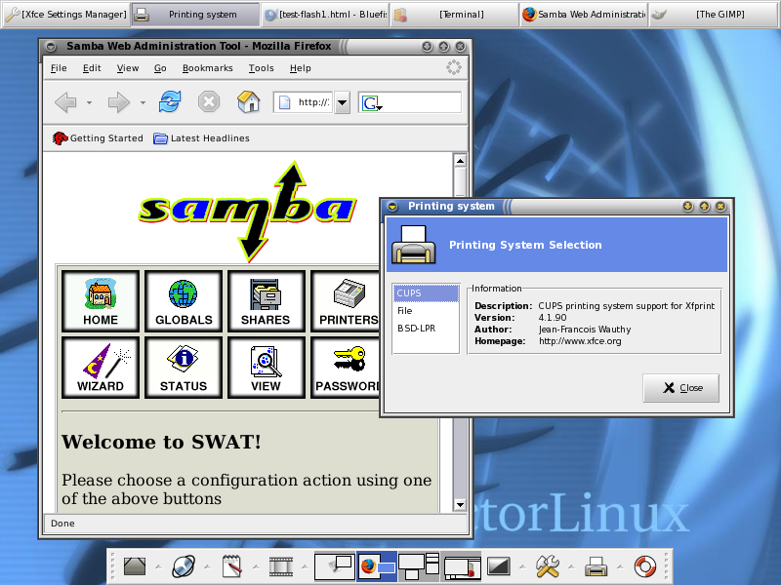Viewport: 781px width, 585px height.
Task: Open the Firefox Help menu
Action: pos(300,68)
